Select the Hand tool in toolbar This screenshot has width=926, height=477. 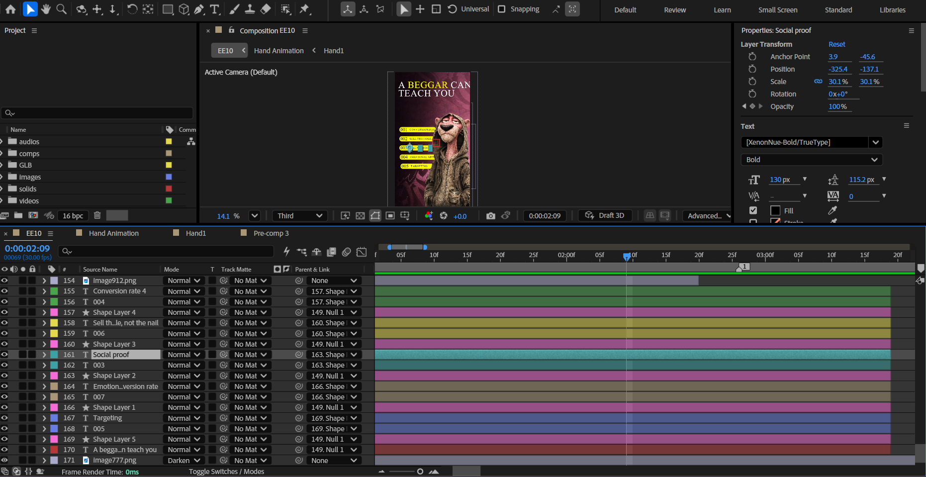point(46,9)
